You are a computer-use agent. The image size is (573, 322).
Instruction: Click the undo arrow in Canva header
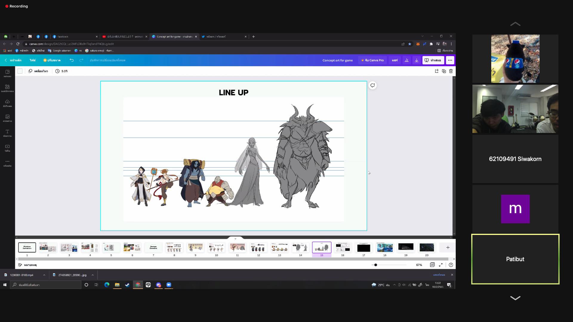(72, 60)
